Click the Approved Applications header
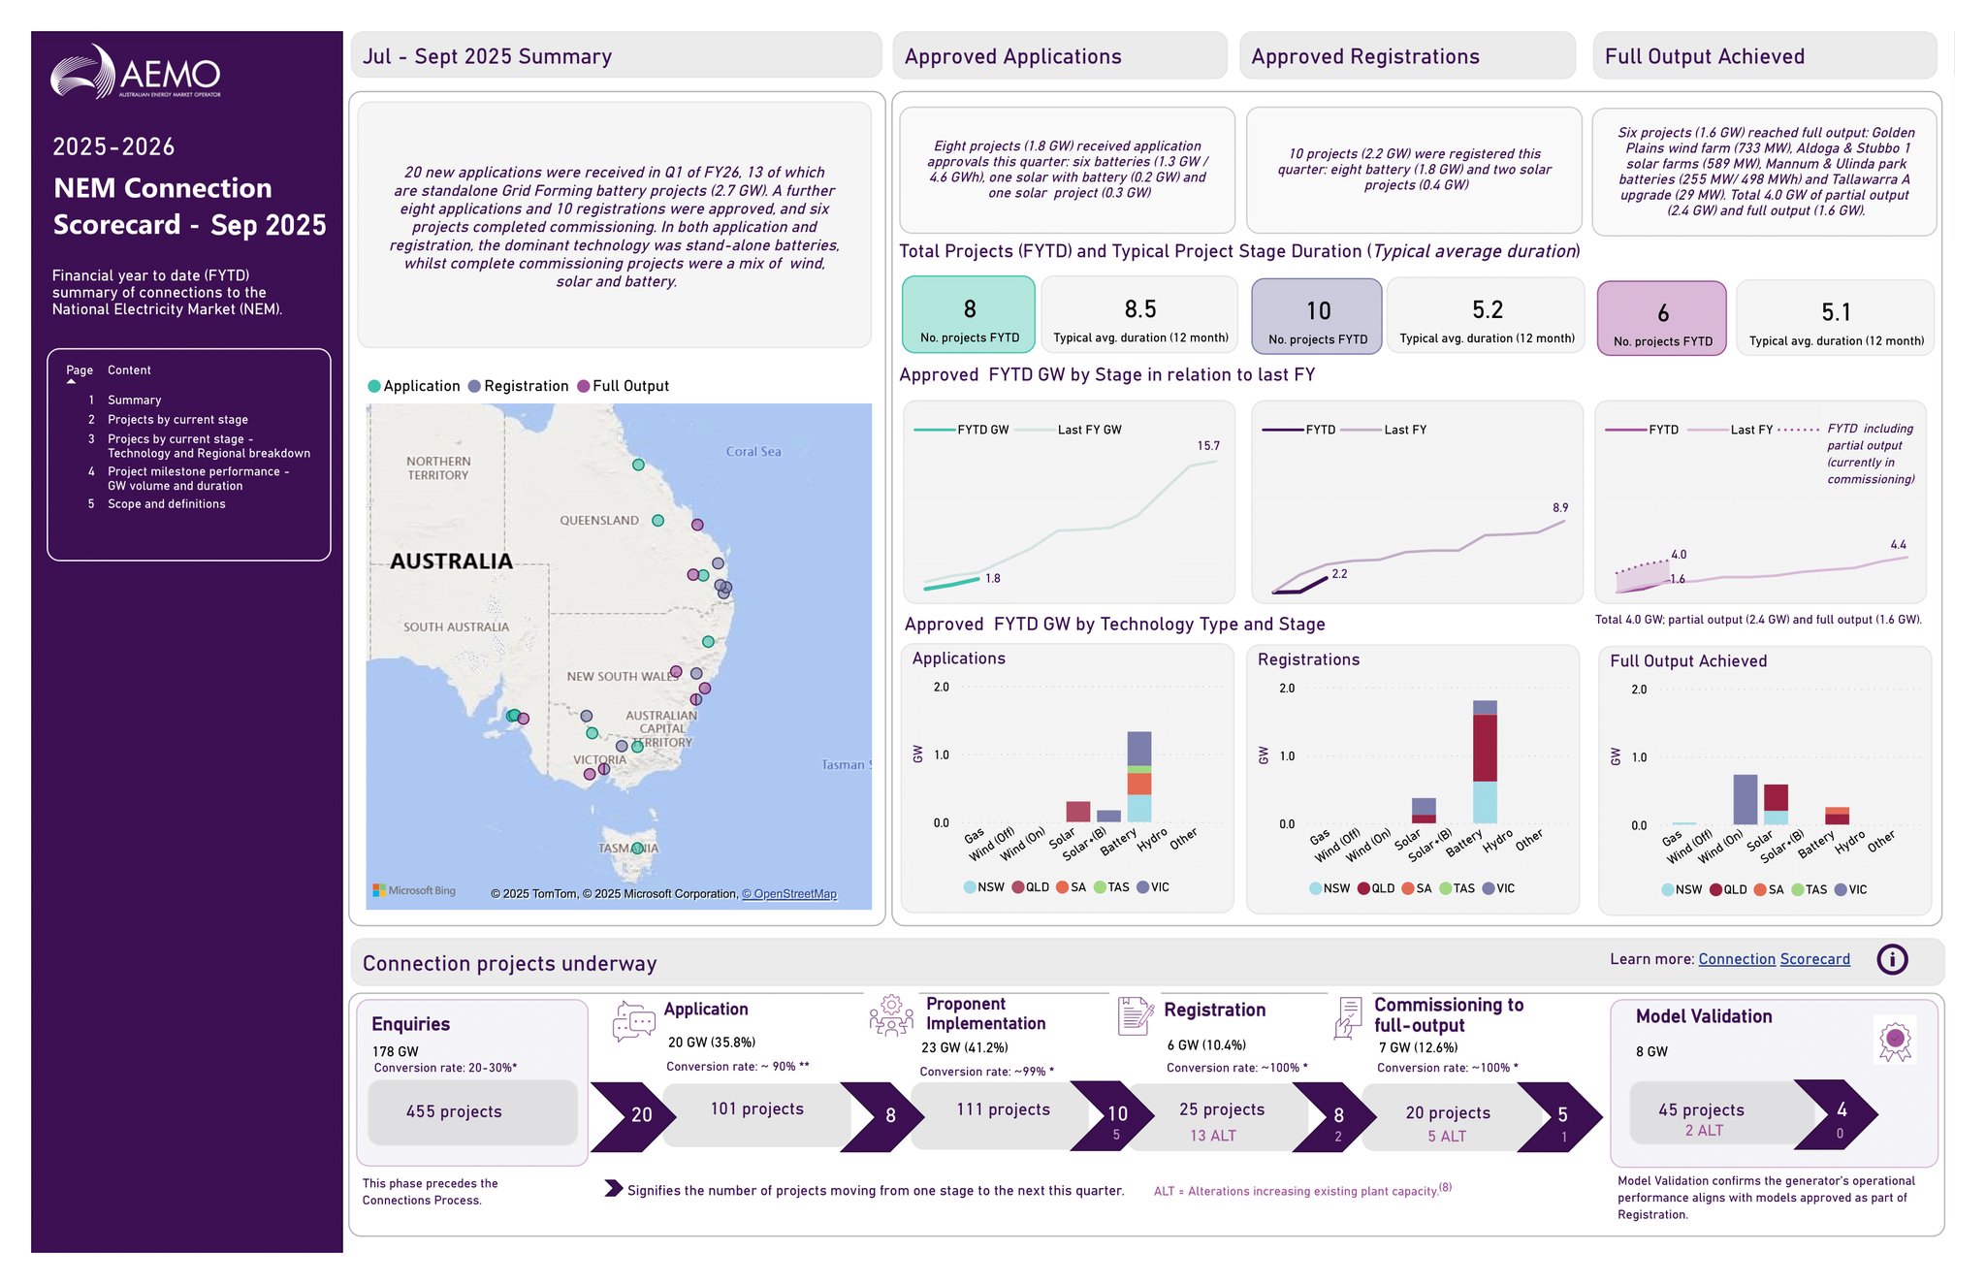Screen dimensions: 1986x1284 tap(1060, 55)
